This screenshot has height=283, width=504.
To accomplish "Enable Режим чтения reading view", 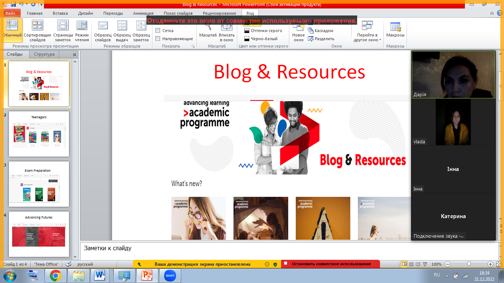I will 82,30.
